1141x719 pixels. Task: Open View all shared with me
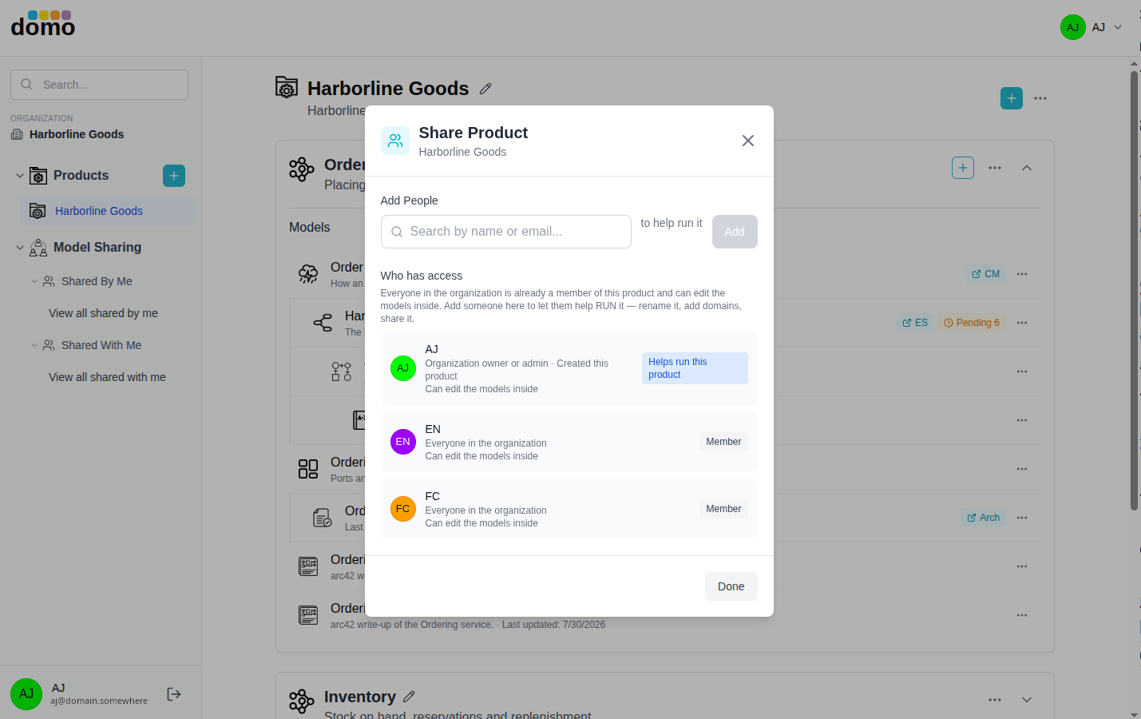click(107, 377)
